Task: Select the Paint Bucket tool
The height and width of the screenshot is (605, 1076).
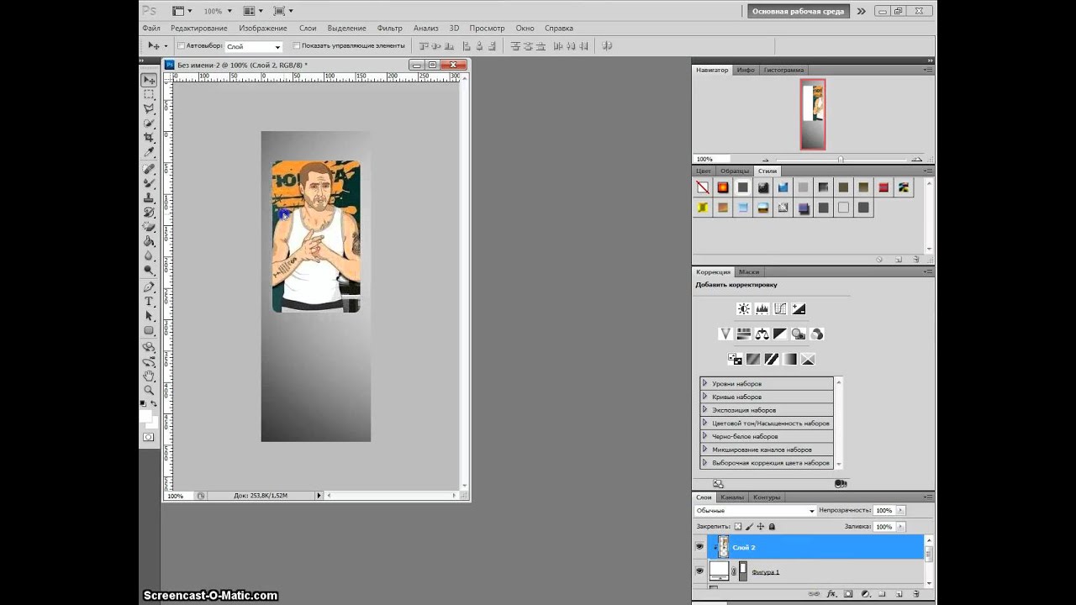Action: [x=149, y=241]
